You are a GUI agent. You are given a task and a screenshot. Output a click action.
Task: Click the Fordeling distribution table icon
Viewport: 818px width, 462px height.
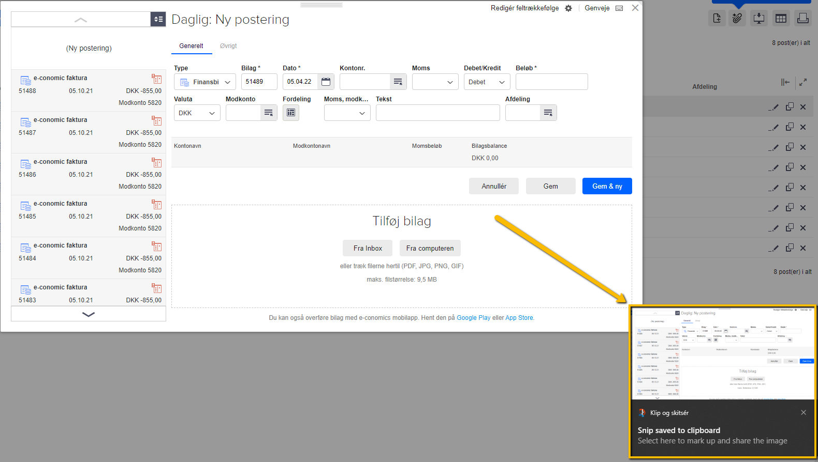[291, 113]
